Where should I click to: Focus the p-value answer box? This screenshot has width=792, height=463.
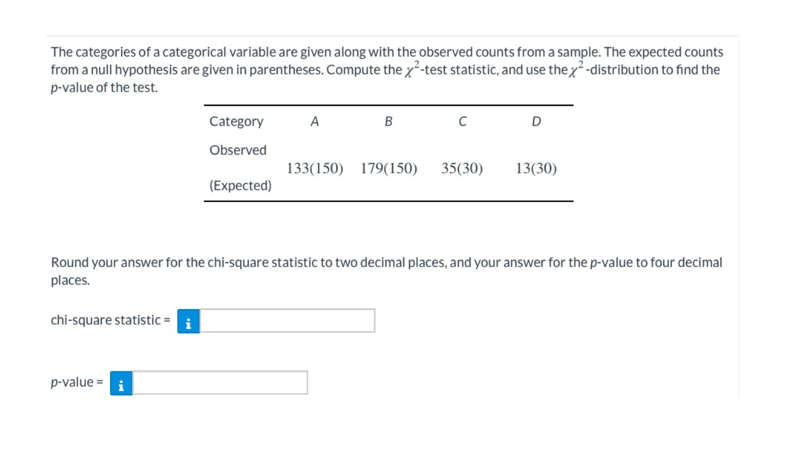pos(219,383)
